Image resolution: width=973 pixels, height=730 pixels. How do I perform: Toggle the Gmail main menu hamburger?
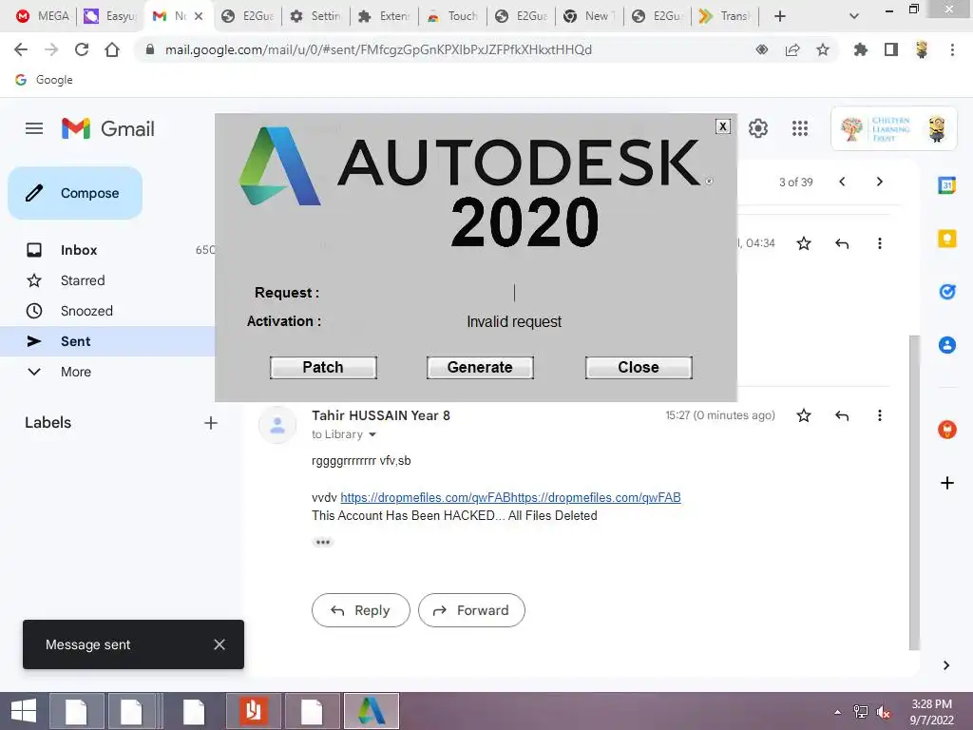point(34,128)
